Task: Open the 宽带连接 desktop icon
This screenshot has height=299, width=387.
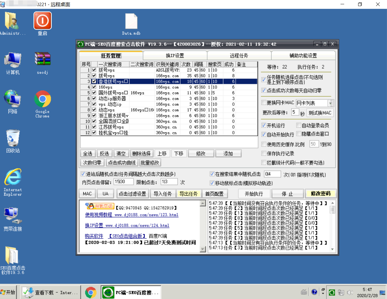Action: click(x=13, y=219)
